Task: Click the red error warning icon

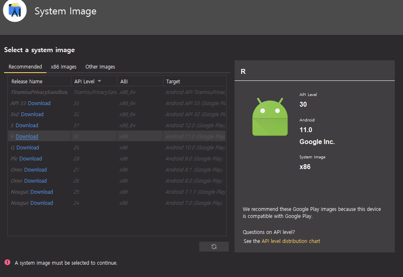Action: (7, 262)
